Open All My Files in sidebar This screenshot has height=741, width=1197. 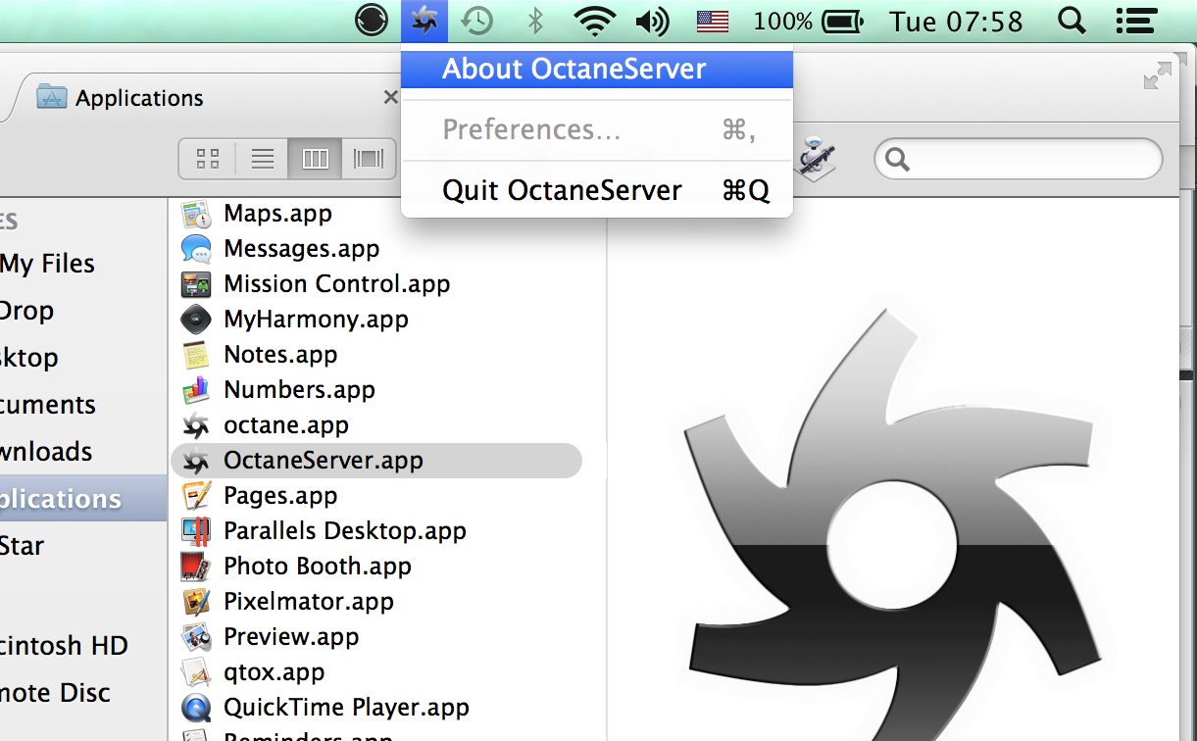point(47,264)
